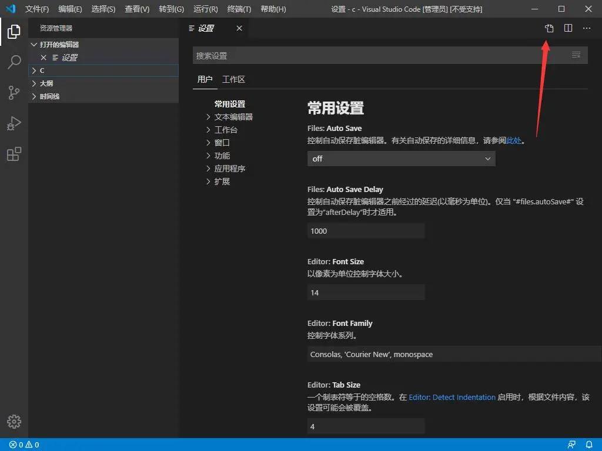This screenshot has height=451, width=602.
Task: Click the Files: Auto Save Delay title
Action: pyautogui.click(x=345, y=190)
